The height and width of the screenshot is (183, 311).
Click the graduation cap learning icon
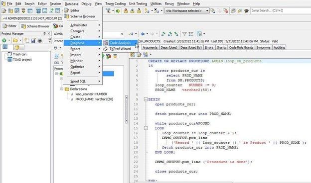[x=246, y=10]
